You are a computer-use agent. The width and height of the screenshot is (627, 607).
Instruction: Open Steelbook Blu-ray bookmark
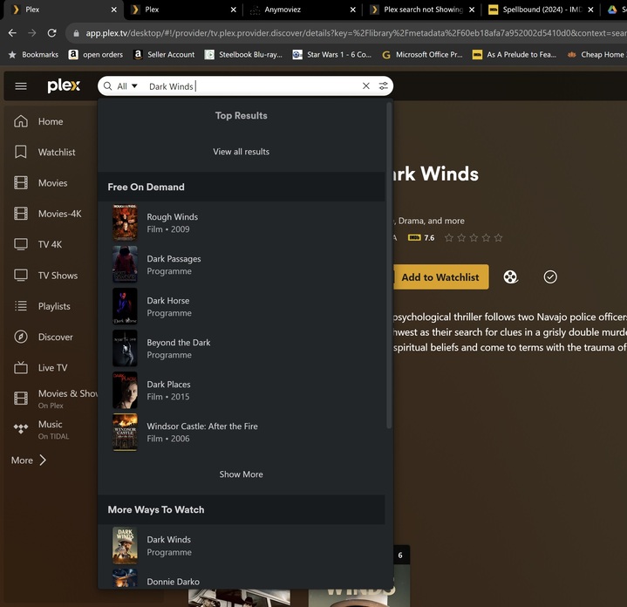click(x=243, y=54)
